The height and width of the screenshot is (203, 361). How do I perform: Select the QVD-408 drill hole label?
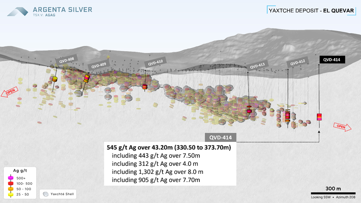67,60
